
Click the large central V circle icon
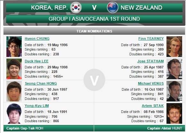(x=94, y=80)
